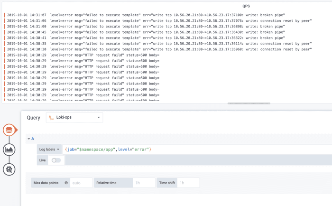Click the Relative time input field
Screen dimensions: 332x206
[144, 183]
